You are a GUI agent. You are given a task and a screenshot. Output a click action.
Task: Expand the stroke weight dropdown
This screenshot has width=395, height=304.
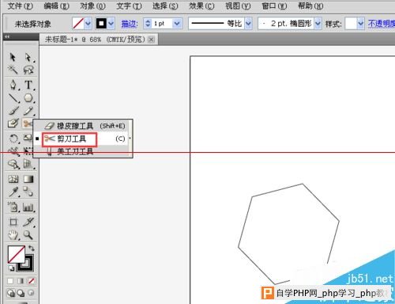tap(177, 24)
